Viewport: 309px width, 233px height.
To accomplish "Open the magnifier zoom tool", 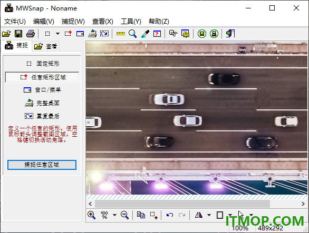I will coord(133,34).
